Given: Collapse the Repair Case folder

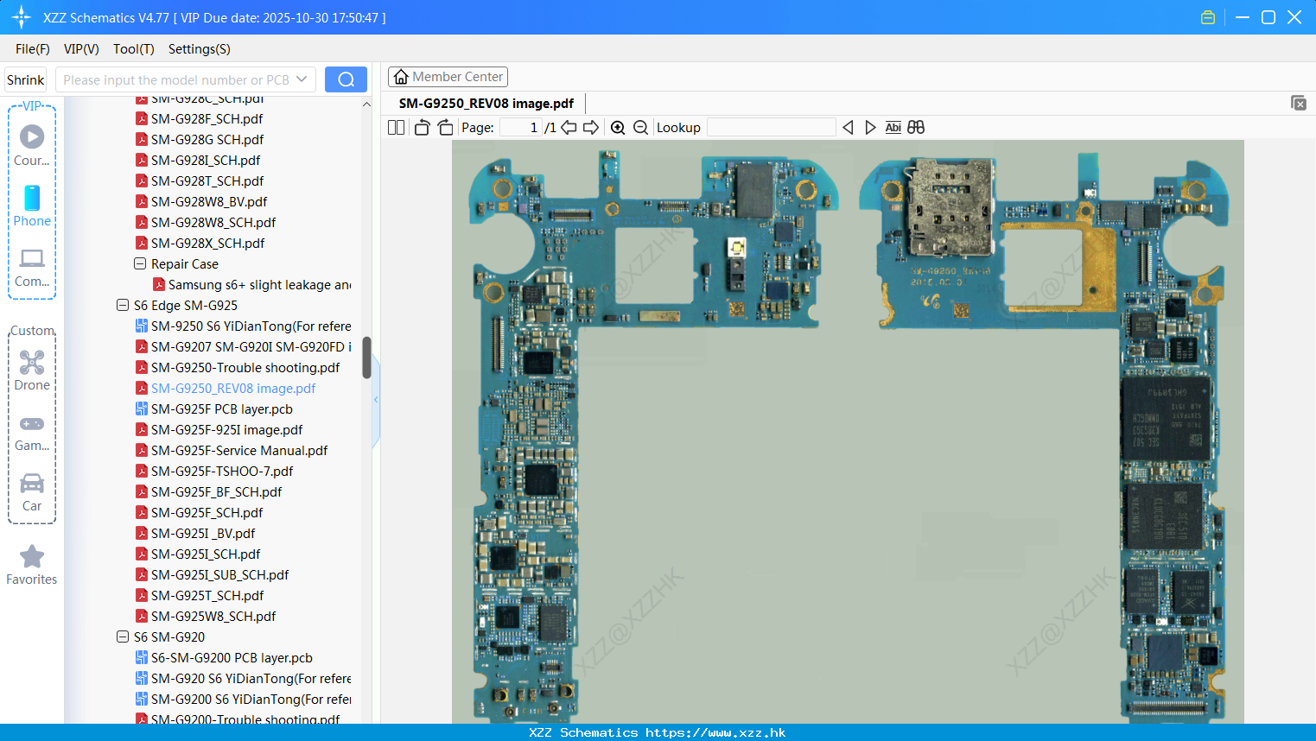Looking at the screenshot, I should 139,263.
